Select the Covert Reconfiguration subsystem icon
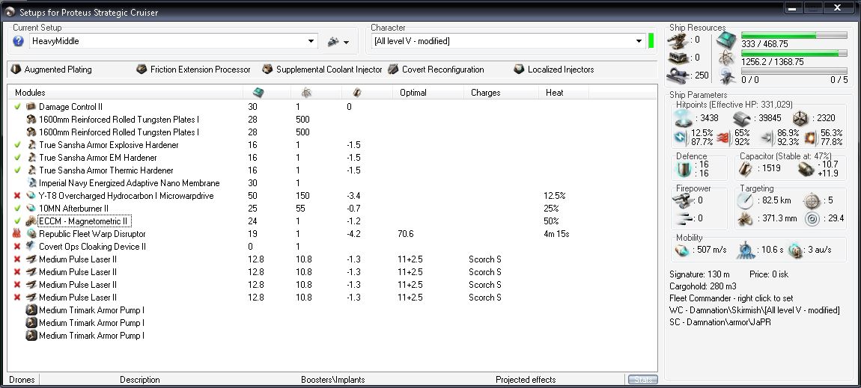 click(393, 70)
